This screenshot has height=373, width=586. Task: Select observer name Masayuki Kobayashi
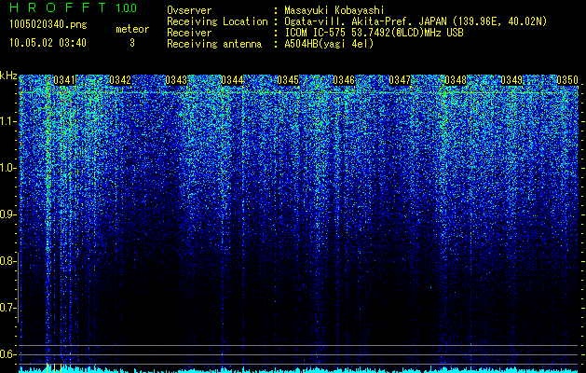[334, 10]
